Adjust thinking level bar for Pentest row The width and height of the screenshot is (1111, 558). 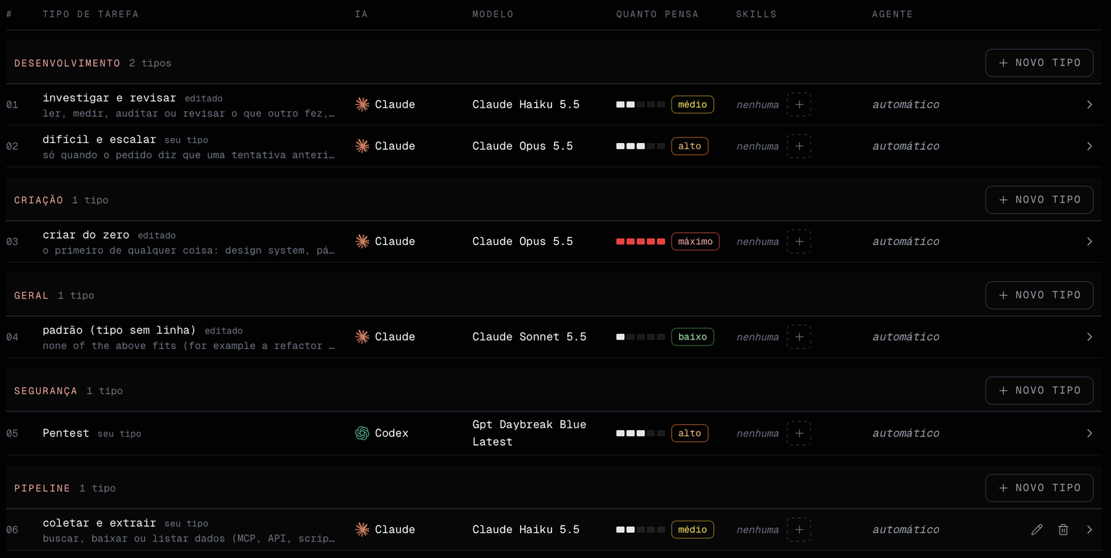pyautogui.click(x=640, y=433)
